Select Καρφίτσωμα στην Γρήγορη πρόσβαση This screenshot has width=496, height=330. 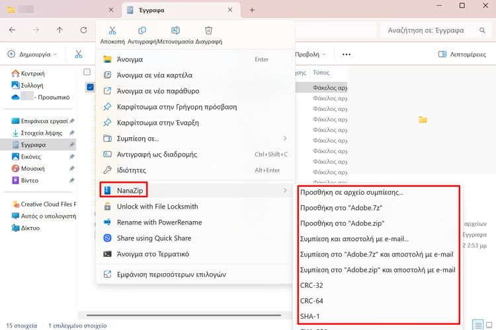click(196, 107)
